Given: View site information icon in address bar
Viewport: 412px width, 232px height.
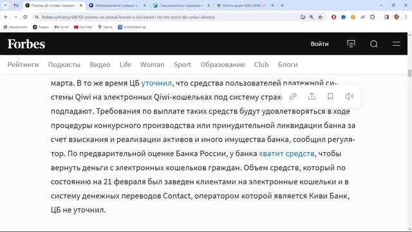Looking at the screenshot, I should [x=37, y=17].
